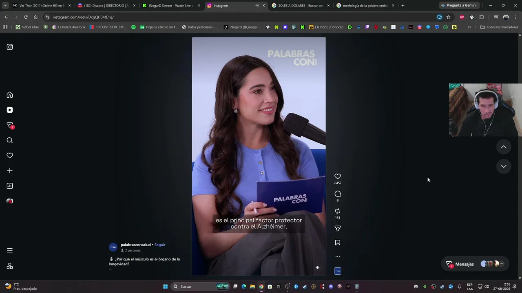
Task: Toggle reel sound with speaker icon
Action: point(318,267)
